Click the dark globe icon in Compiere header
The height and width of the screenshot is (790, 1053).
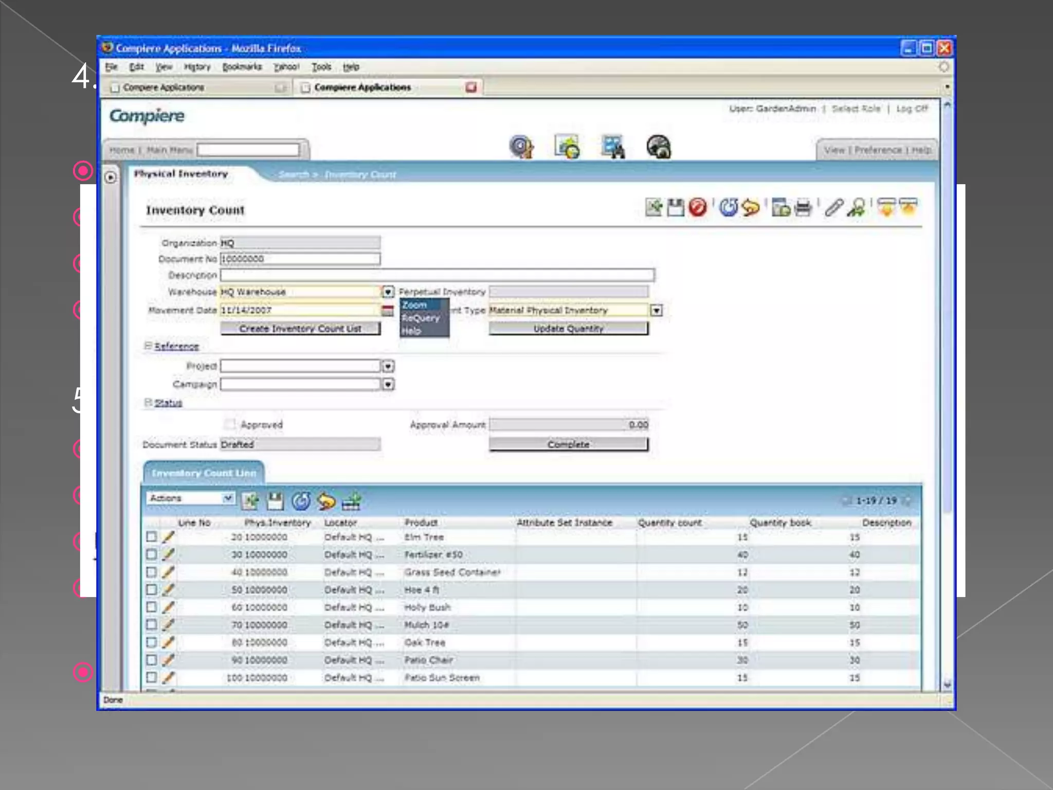coord(659,147)
